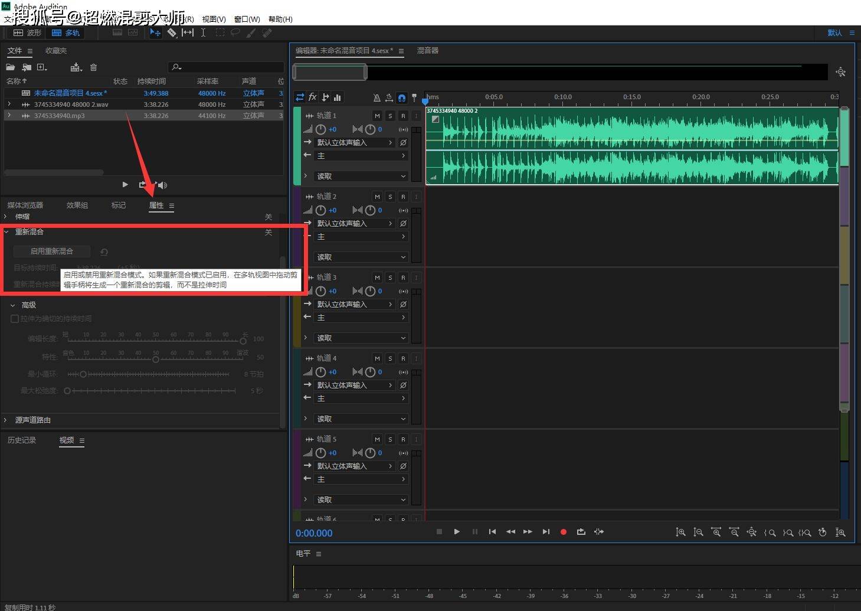Screen dimensions: 861x611
Task: Click the 启用重新混合 button
Action: coord(52,251)
